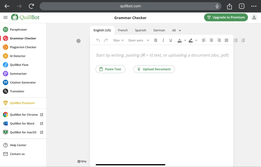
Task: Click the QuillBot logo
Action: pyautogui.click(x=25, y=17)
